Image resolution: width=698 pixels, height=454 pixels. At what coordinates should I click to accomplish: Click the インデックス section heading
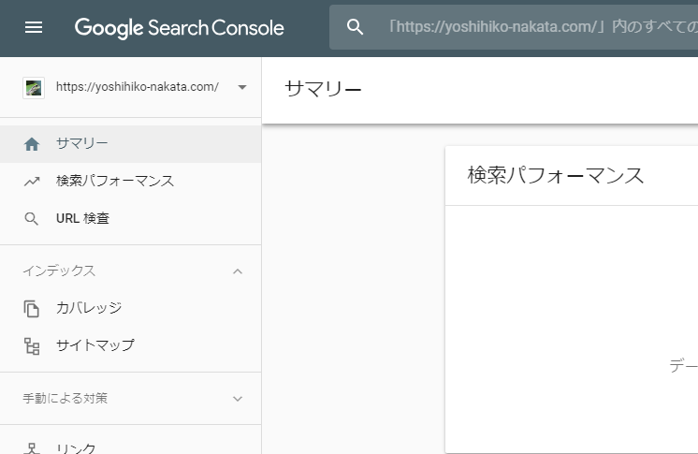[59, 271]
